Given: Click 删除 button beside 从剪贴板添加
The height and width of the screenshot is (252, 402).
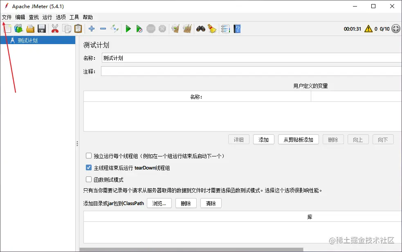Looking at the screenshot, I should pyautogui.click(x=333, y=140).
